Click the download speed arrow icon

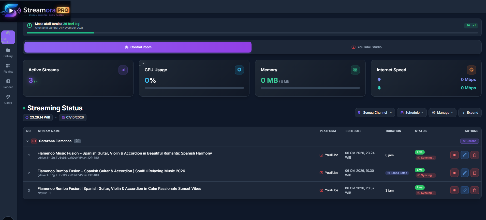(x=379, y=88)
